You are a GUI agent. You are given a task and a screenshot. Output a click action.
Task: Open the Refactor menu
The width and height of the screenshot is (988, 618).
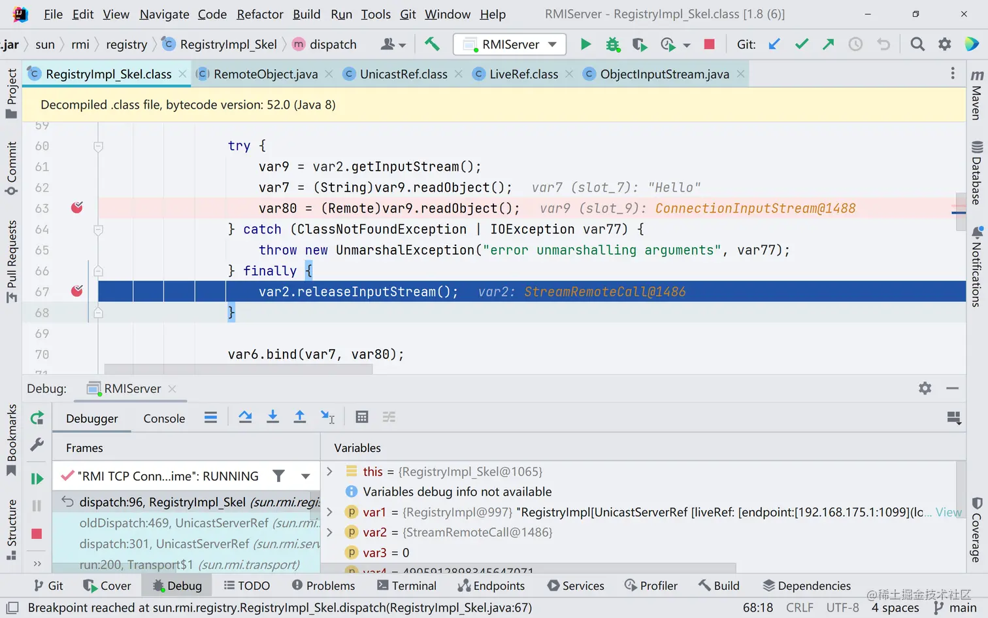pyautogui.click(x=260, y=14)
